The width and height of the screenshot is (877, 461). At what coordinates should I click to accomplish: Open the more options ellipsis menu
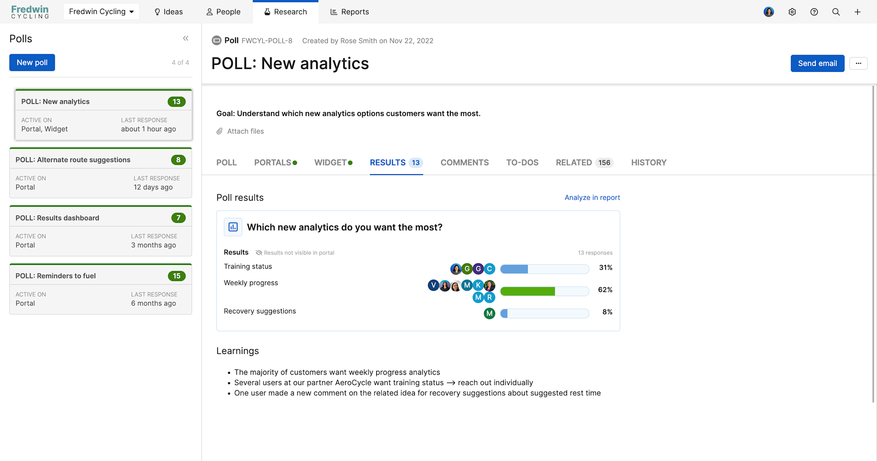858,63
